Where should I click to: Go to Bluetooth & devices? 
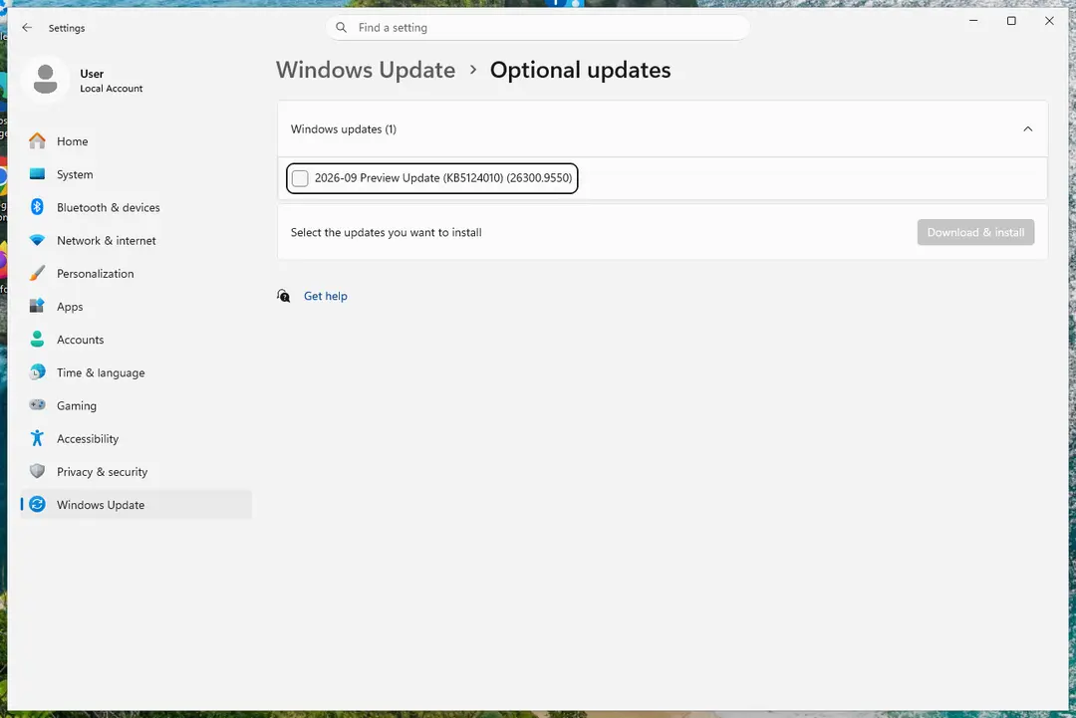pyautogui.click(x=136, y=207)
